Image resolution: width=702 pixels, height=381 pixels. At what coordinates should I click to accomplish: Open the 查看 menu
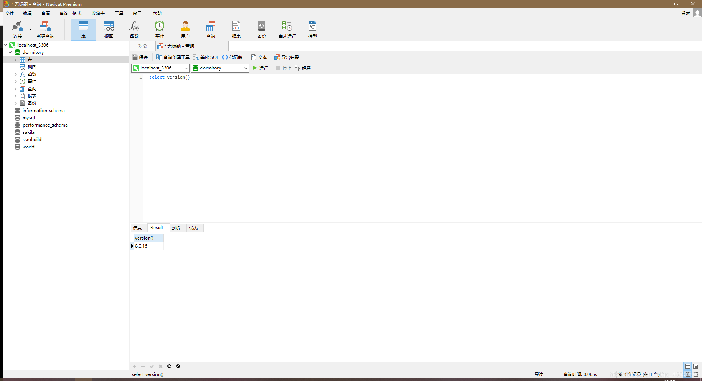(x=46, y=13)
